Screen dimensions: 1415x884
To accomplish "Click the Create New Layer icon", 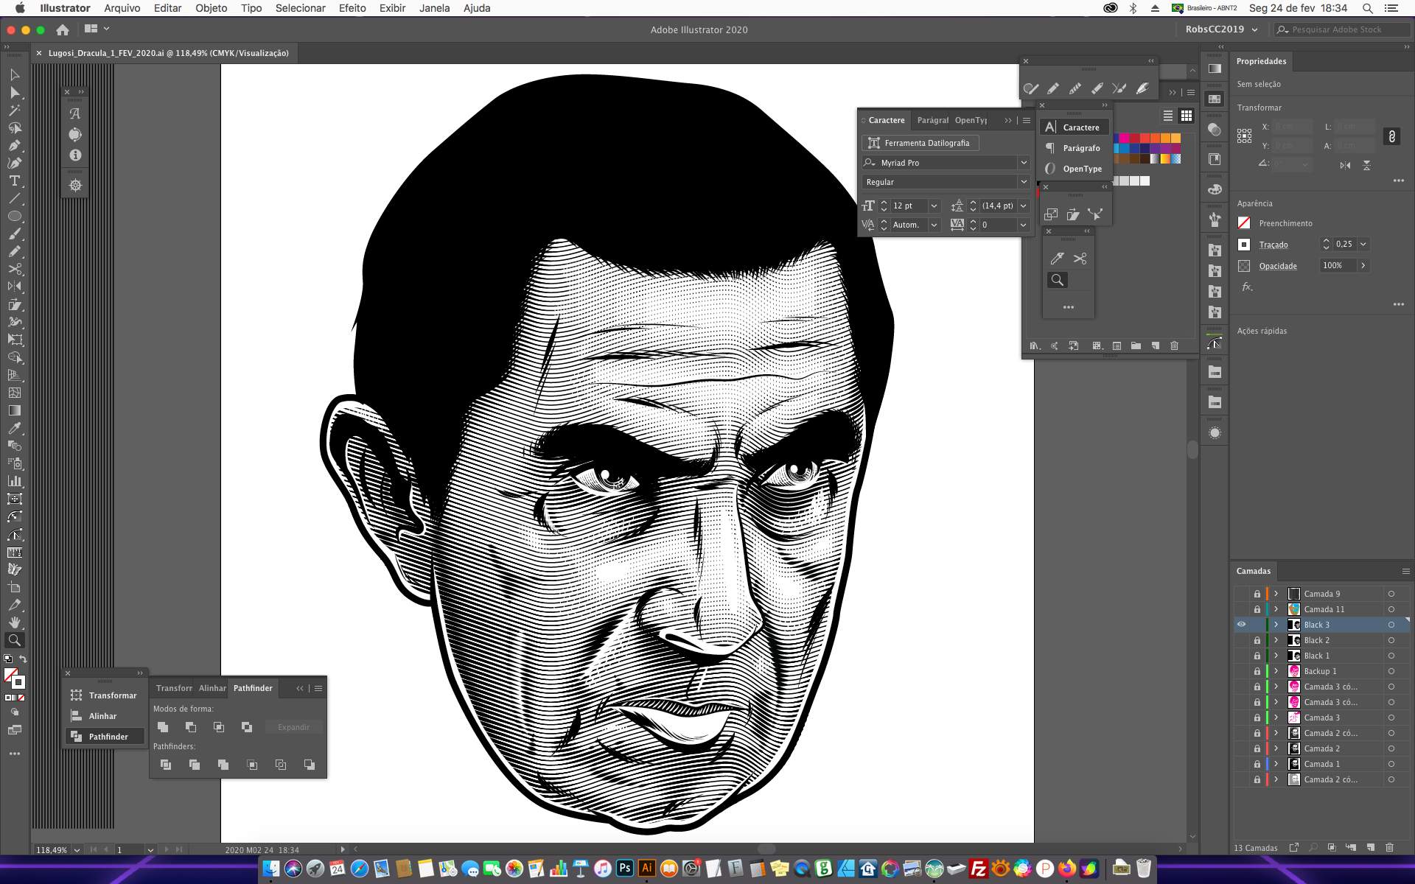I will pyautogui.click(x=1370, y=848).
